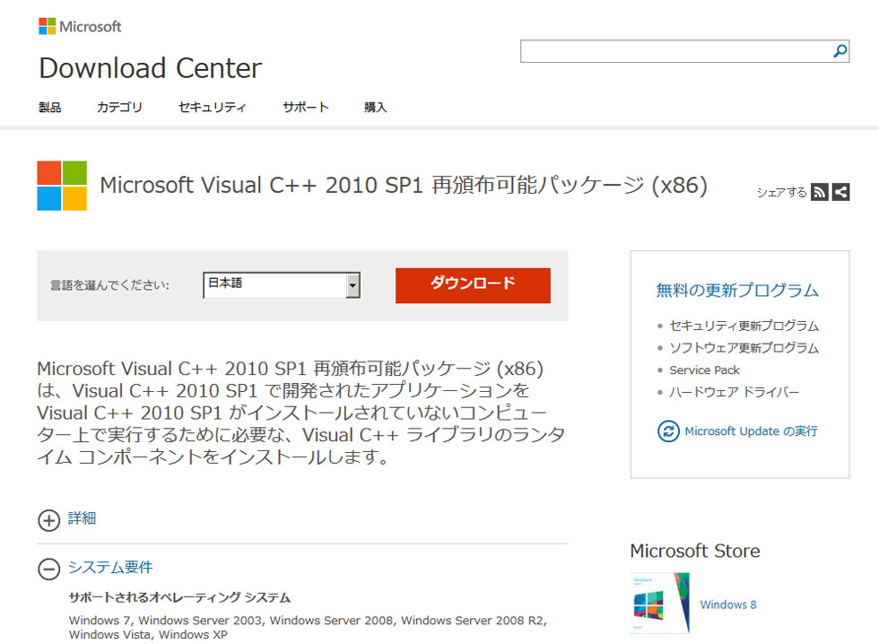This screenshot has width=879, height=644.
Task: Click the Download Center title link
Action: [x=151, y=68]
